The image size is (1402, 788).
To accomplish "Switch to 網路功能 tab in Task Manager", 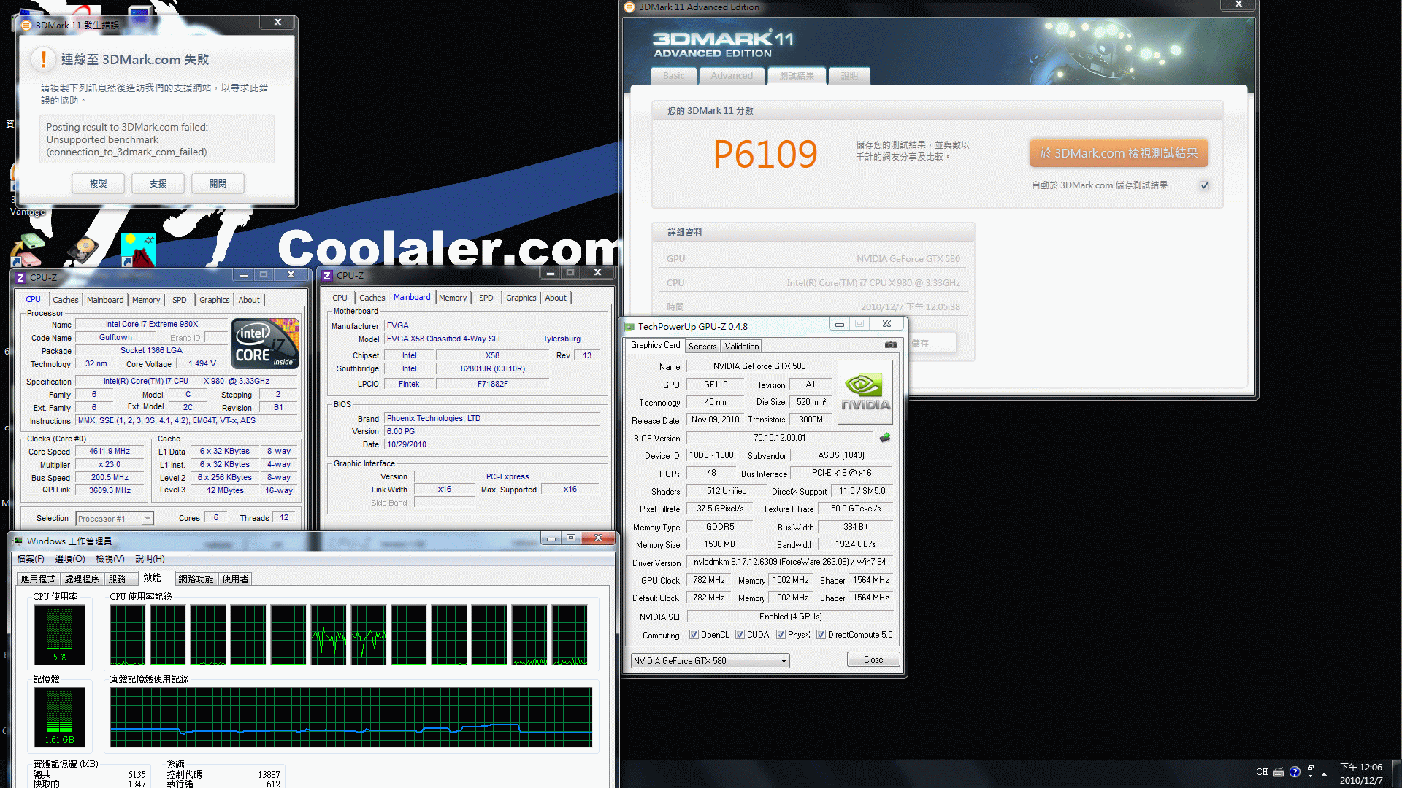I will [x=196, y=579].
